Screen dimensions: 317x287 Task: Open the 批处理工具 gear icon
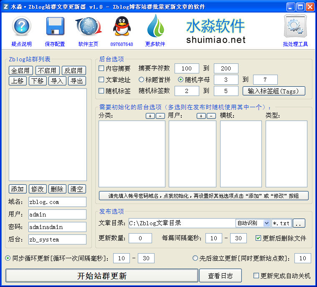click(295, 26)
